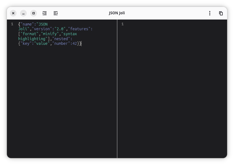Minimize the JSON Joli window
This screenshot has width=234, height=165.
coord(23,13)
